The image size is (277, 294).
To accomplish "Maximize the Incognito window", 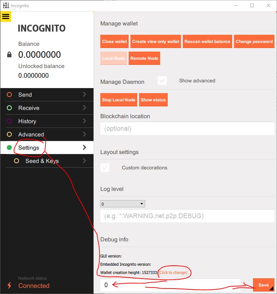I will 252,5.
